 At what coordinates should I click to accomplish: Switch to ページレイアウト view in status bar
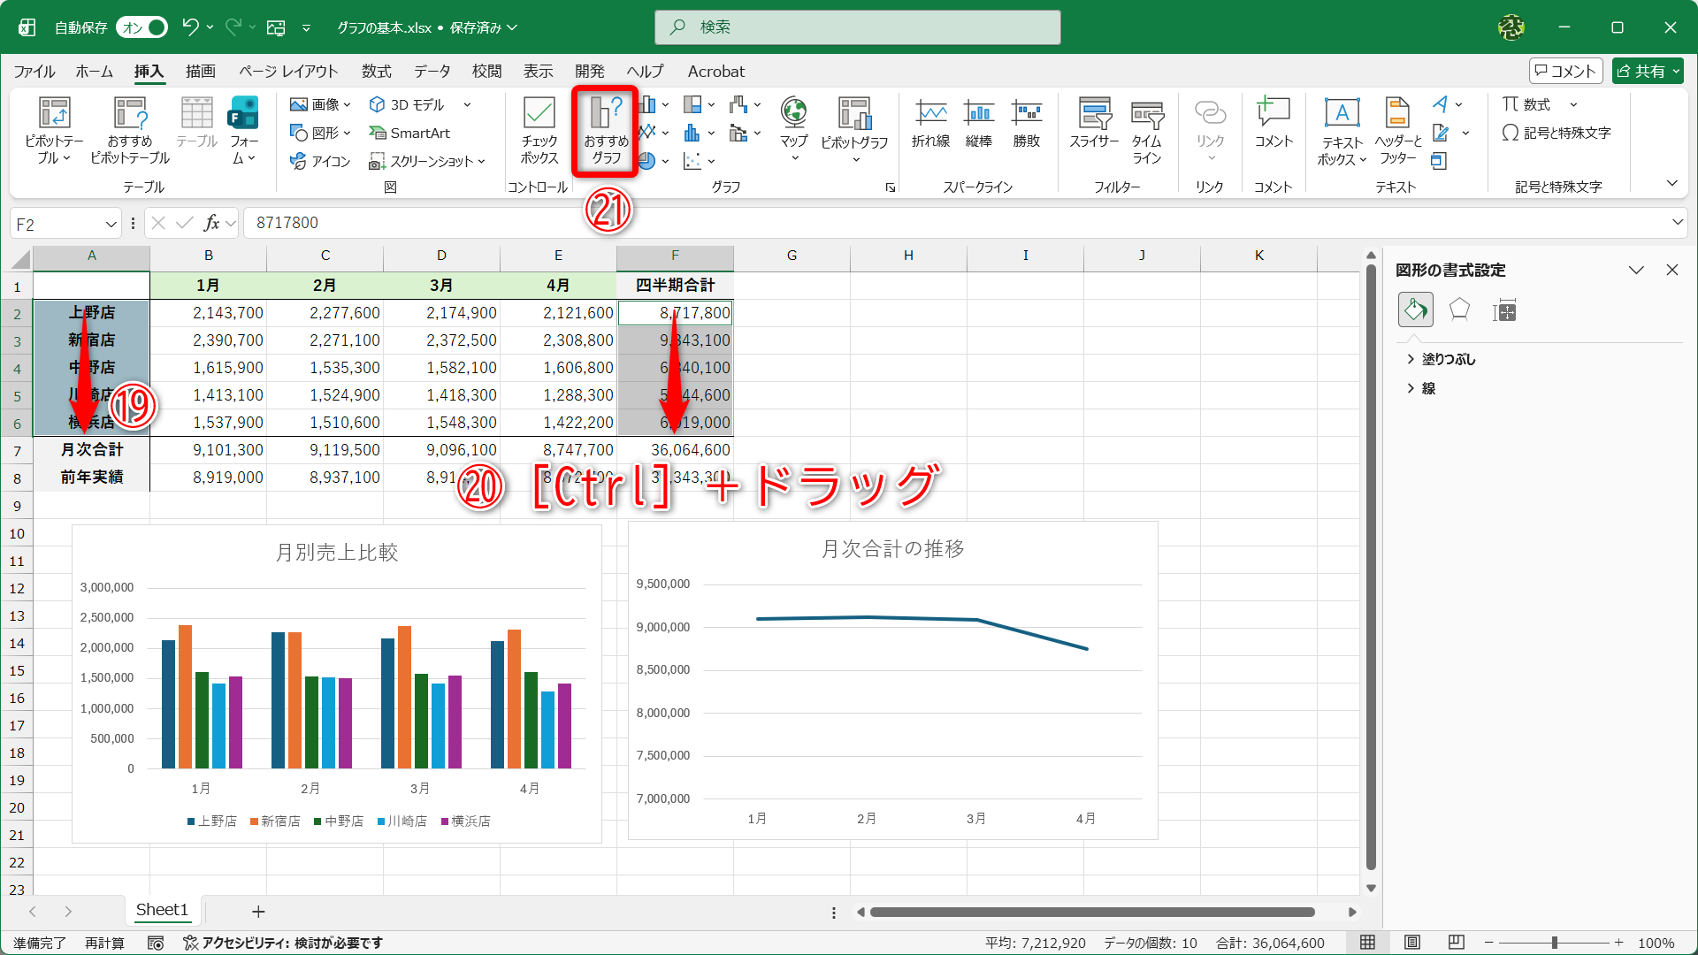pyautogui.click(x=1412, y=943)
